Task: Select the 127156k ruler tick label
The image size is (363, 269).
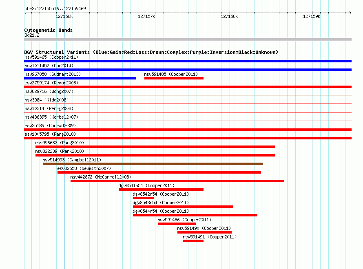Action: click(64, 16)
